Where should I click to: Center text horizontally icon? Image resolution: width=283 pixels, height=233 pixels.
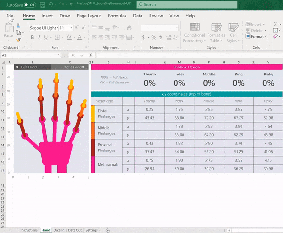click(101, 37)
